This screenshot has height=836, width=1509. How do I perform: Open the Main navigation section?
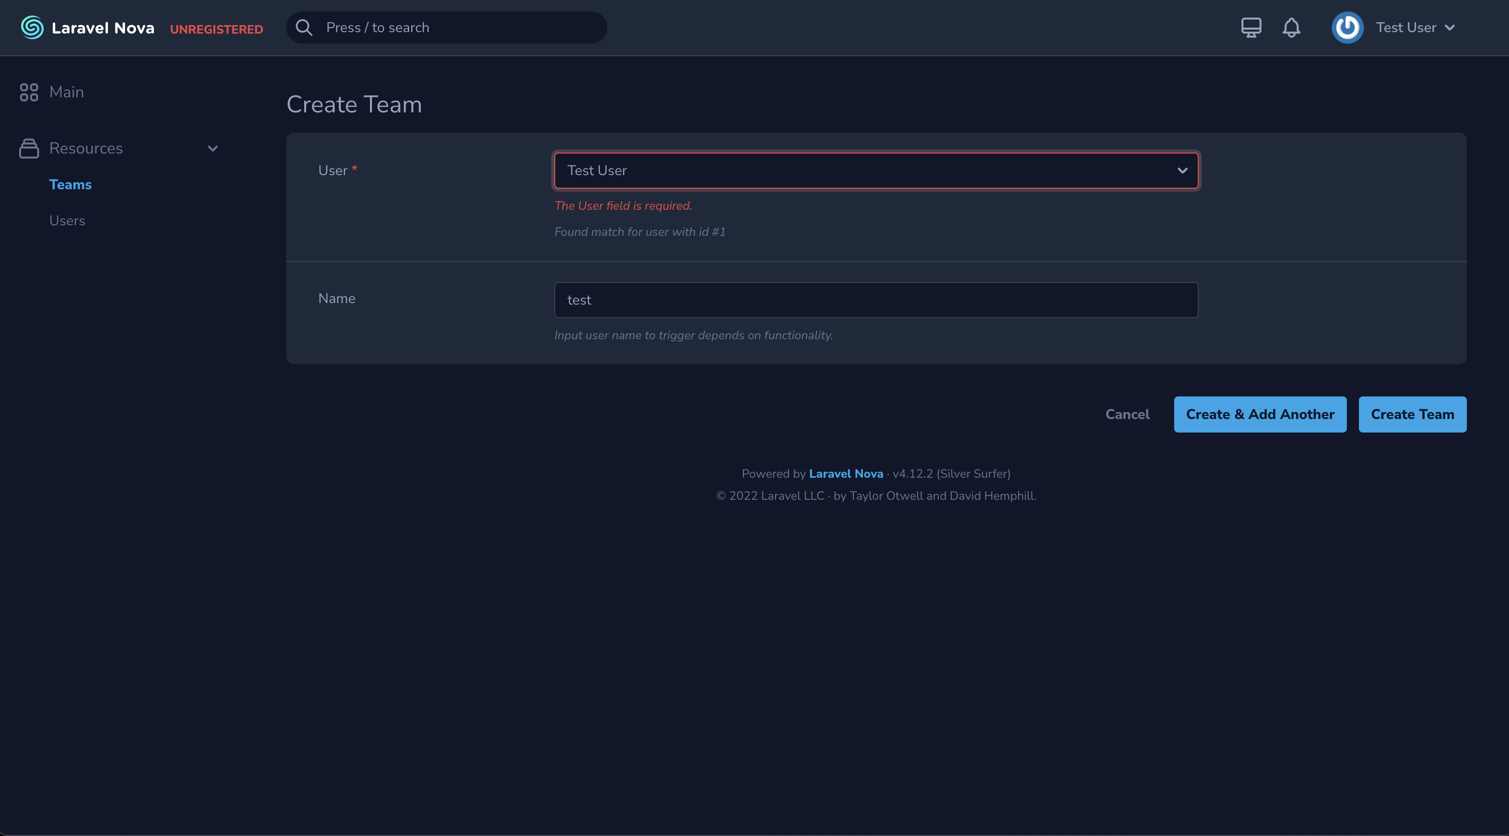point(66,92)
